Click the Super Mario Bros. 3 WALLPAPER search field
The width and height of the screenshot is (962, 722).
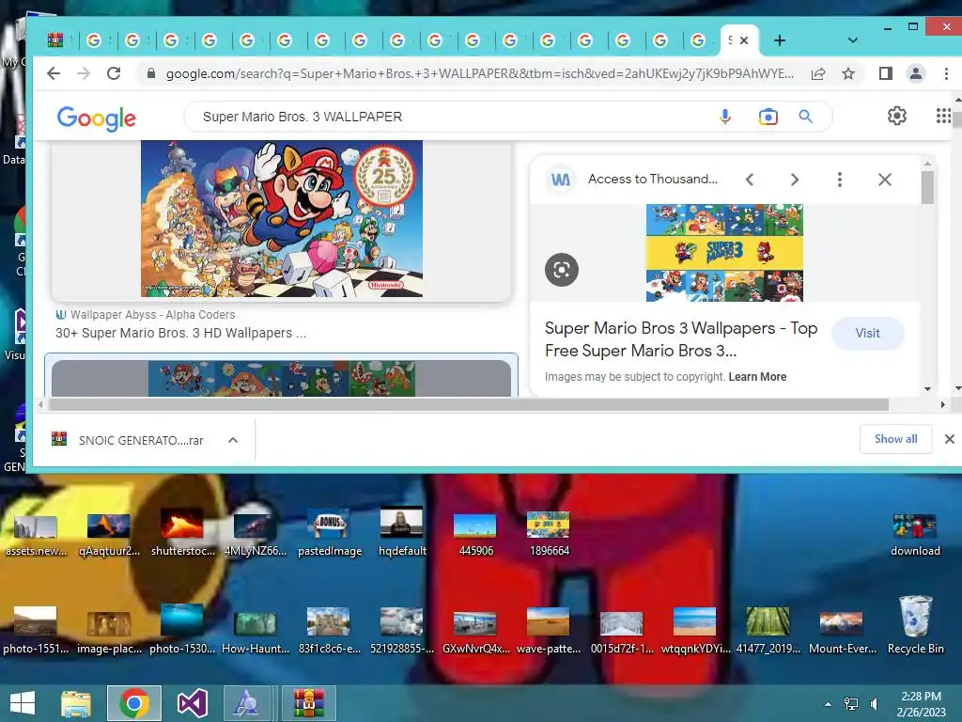[454, 117]
